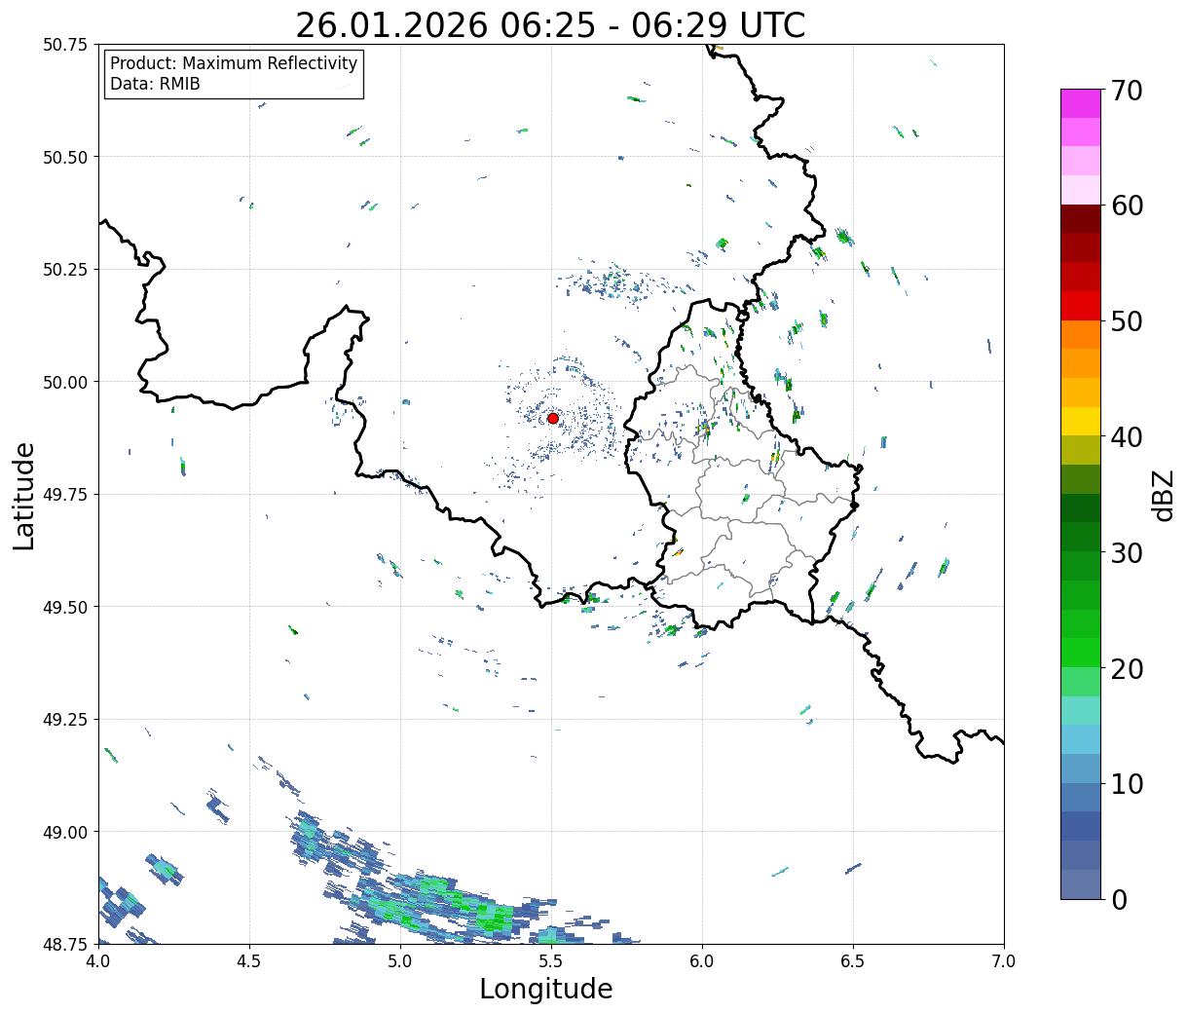Click the colorbar tick label 0
The height and width of the screenshot is (1013, 1187).
pyautogui.click(x=1119, y=899)
